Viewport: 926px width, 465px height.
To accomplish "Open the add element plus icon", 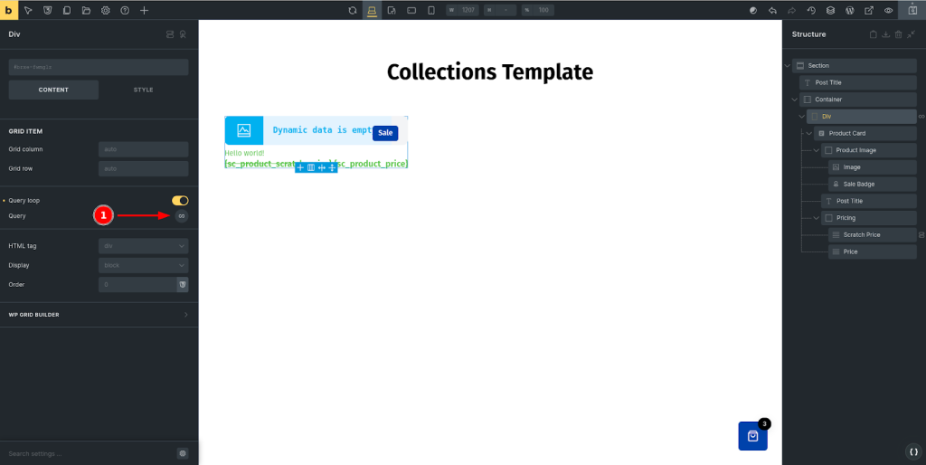I will click(144, 10).
